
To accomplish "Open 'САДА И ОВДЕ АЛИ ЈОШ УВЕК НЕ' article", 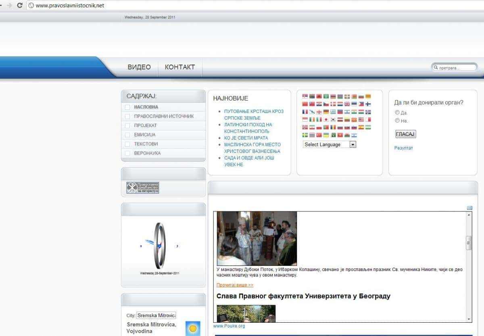I will [x=249, y=161].
